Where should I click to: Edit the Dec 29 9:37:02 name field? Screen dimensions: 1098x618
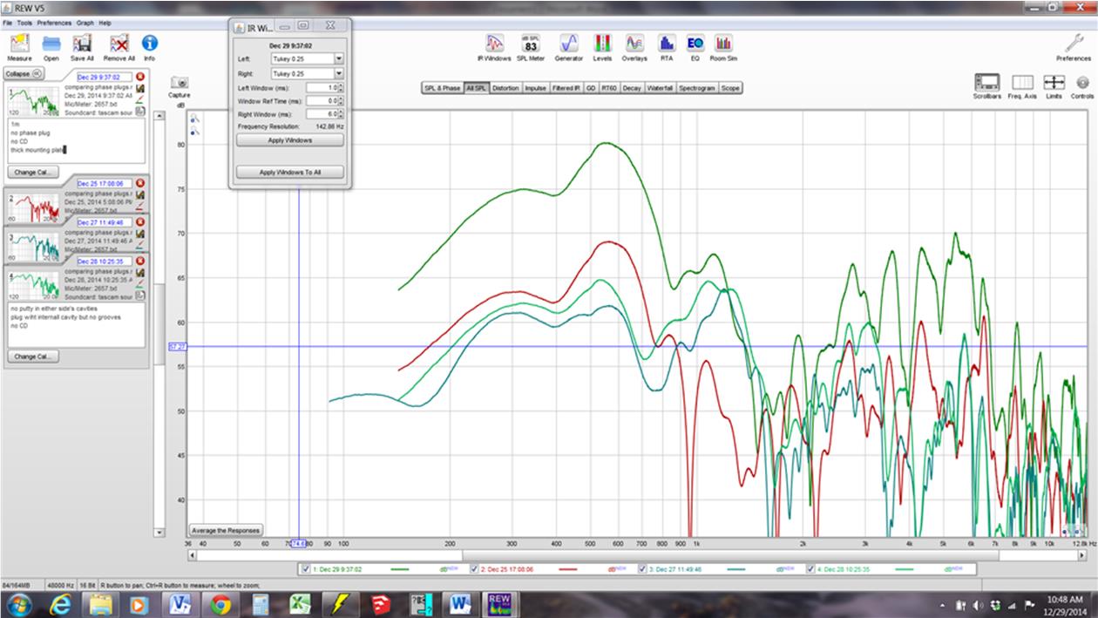point(105,77)
